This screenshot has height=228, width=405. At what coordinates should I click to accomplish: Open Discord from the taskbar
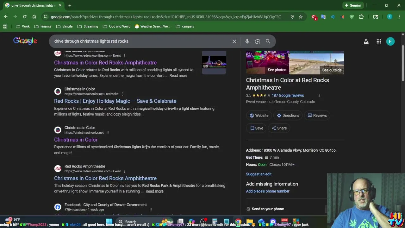click(273, 222)
